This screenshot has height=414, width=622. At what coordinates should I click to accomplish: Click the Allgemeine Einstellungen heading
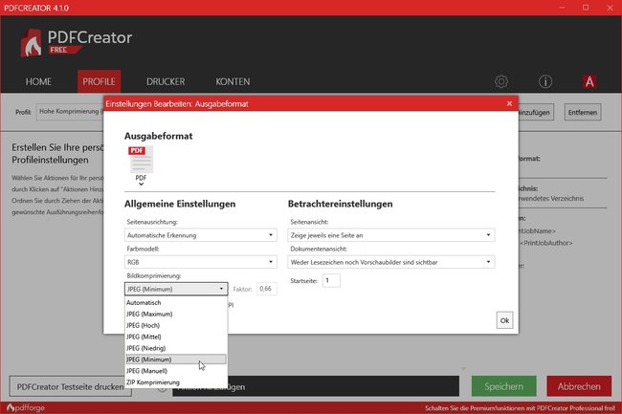point(180,204)
